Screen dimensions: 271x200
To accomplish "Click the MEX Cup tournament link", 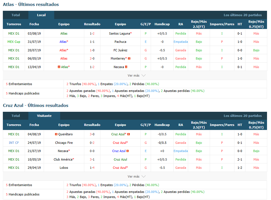I will click(14, 42).
